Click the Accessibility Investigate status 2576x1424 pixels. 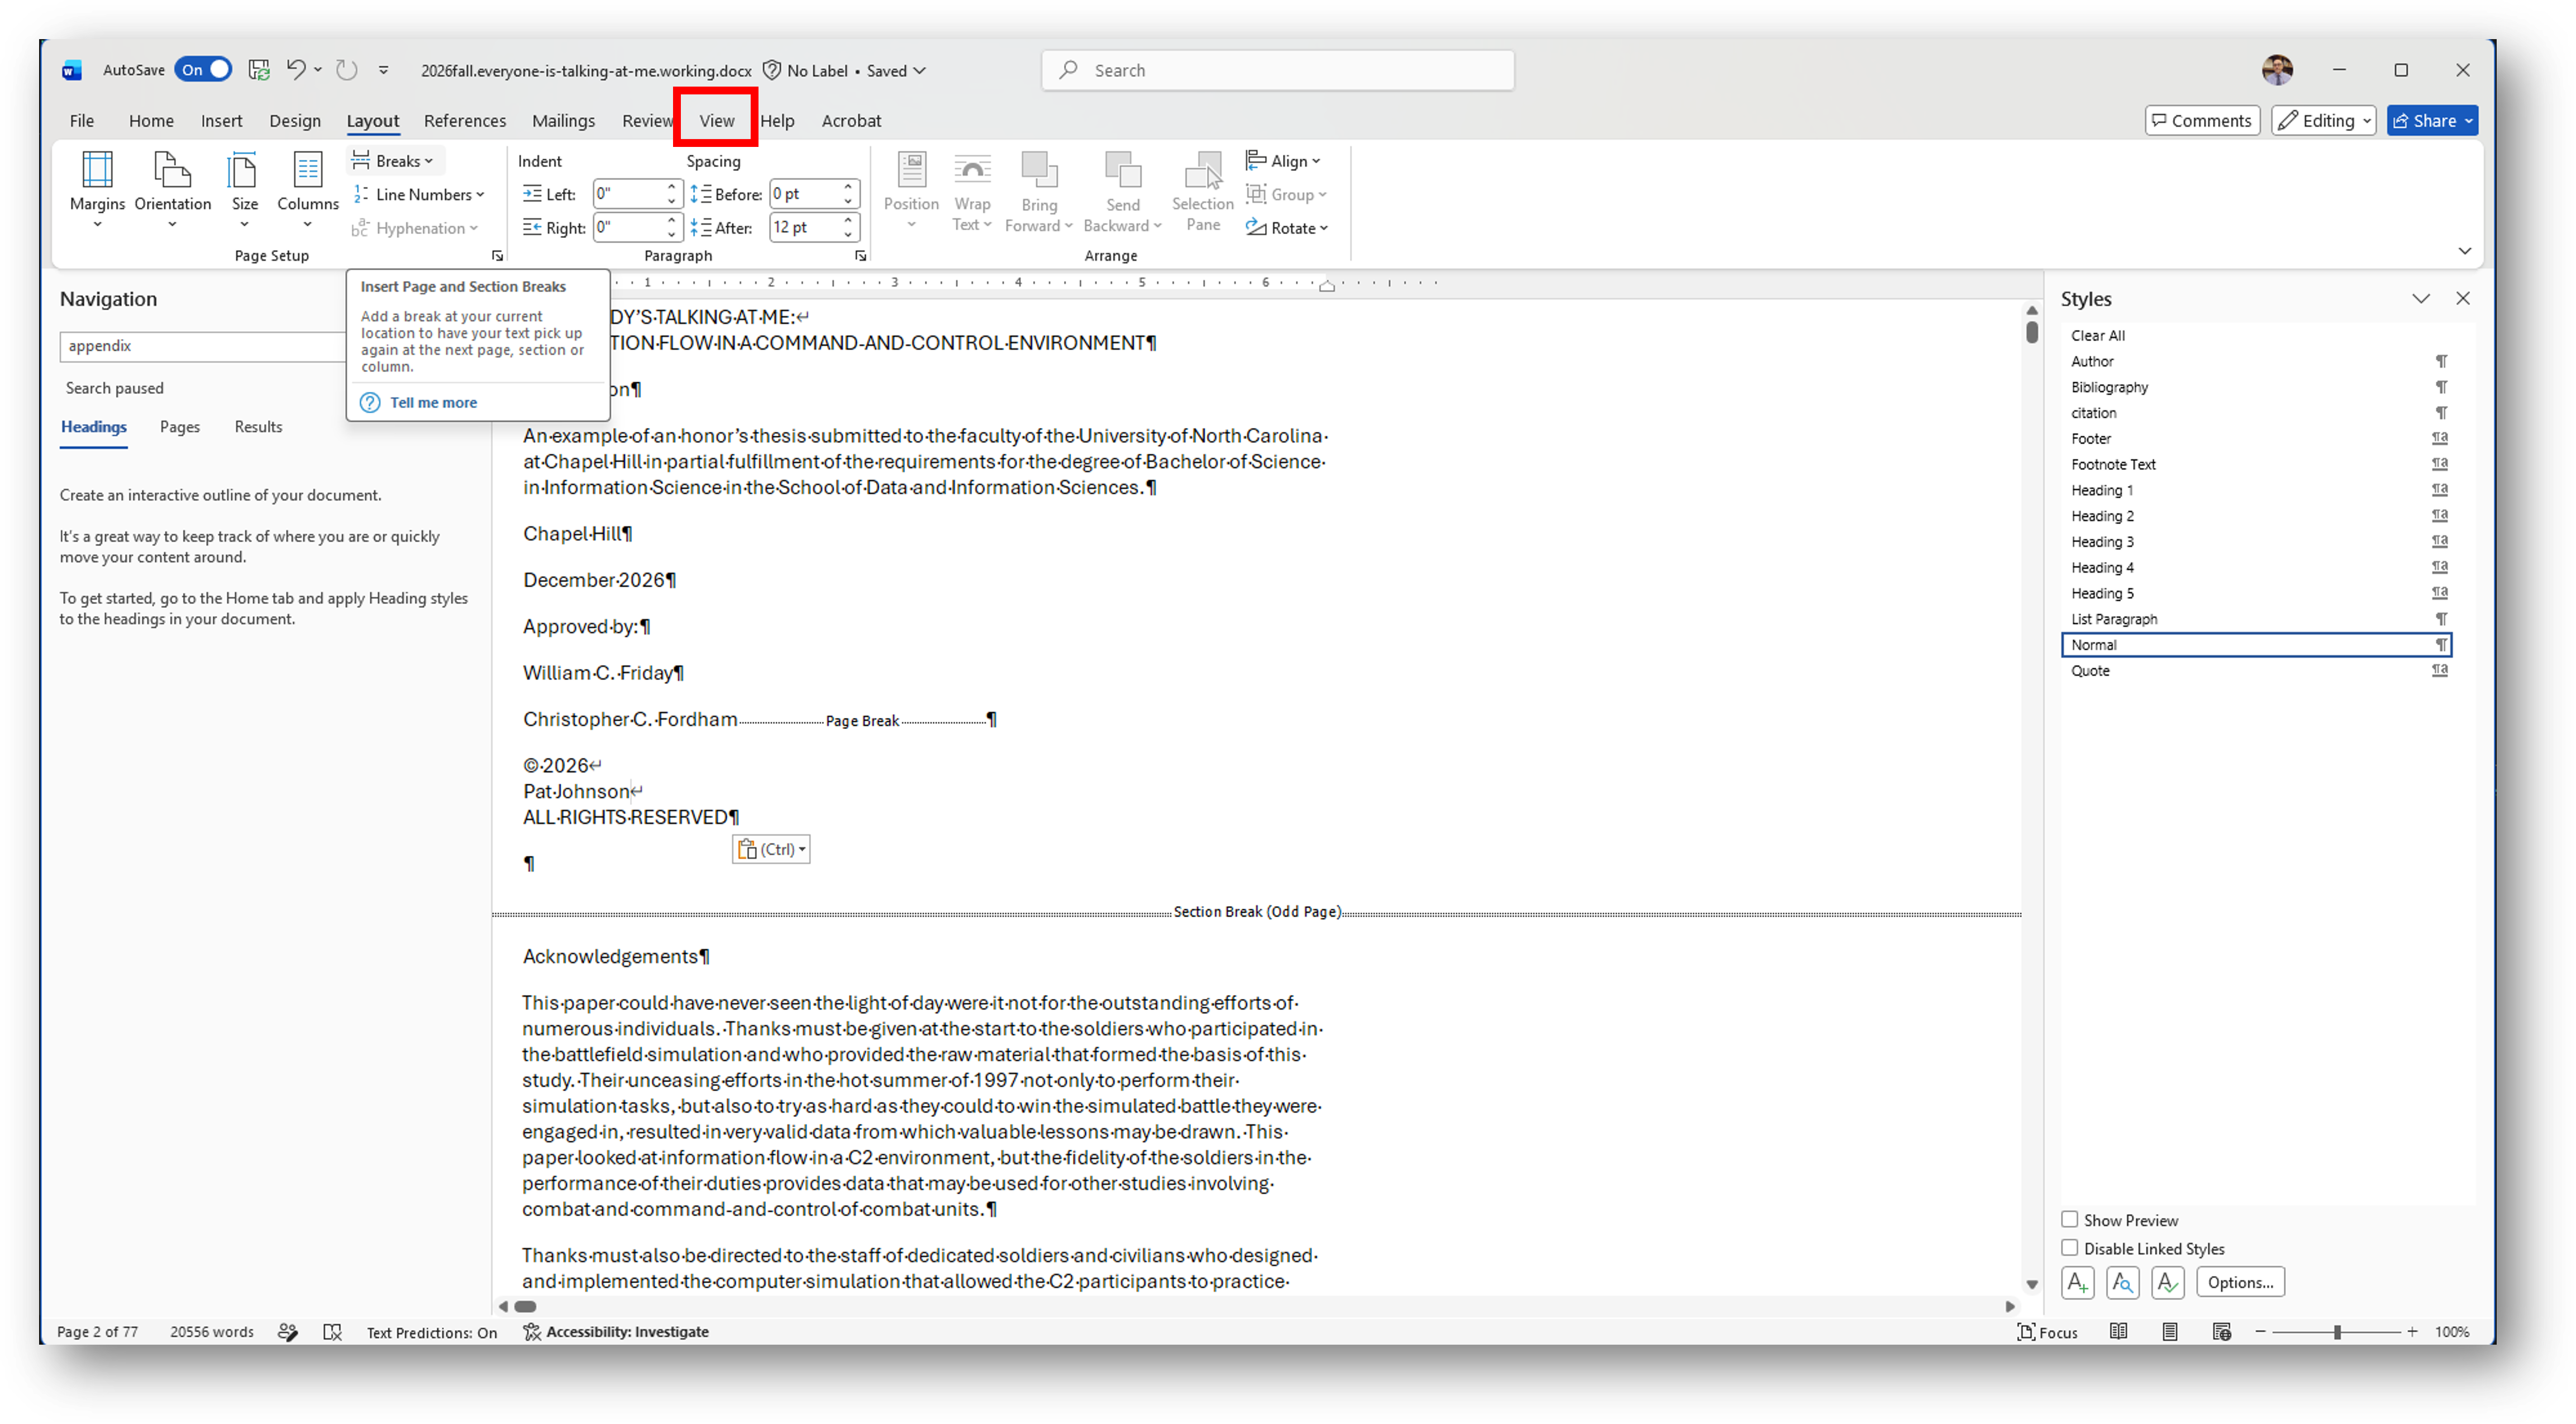pos(616,1332)
